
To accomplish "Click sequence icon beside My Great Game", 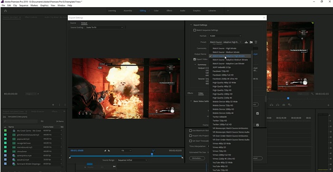I will coord(14,131).
